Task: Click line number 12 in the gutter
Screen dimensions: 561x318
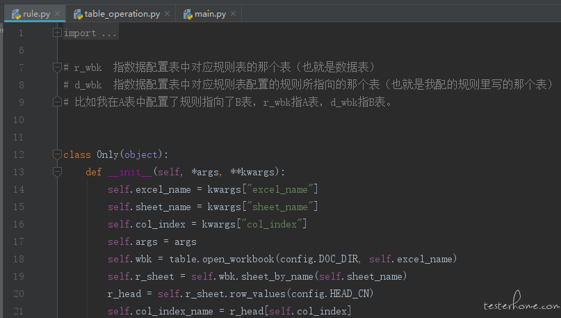Action: point(19,154)
